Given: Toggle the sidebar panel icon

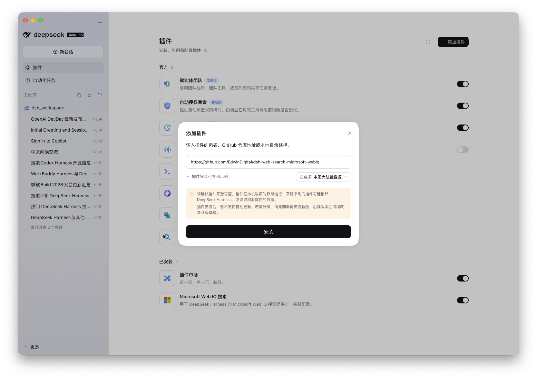Looking at the screenshot, I should [x=100, y=20].
